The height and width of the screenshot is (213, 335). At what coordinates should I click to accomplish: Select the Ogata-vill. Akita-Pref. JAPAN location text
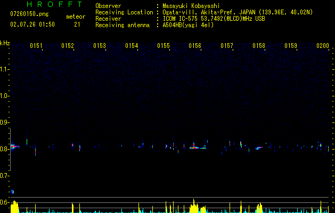[x=238, y=12]
